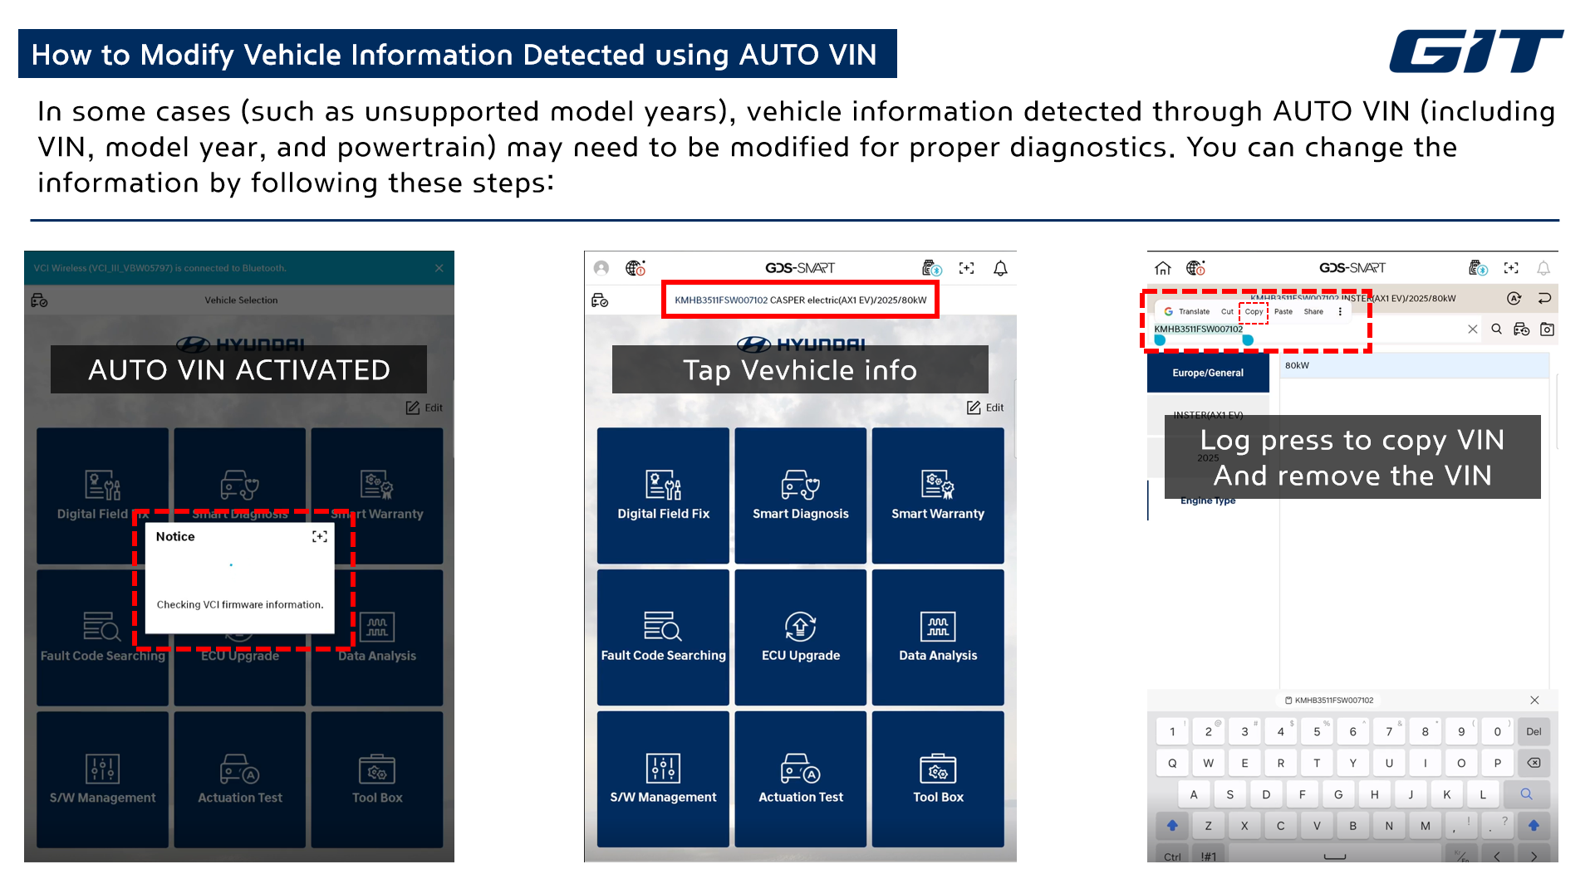Open previous vehicle history car-clock icon
This screenshot has height=869, width=1595.
(1521, 330)
